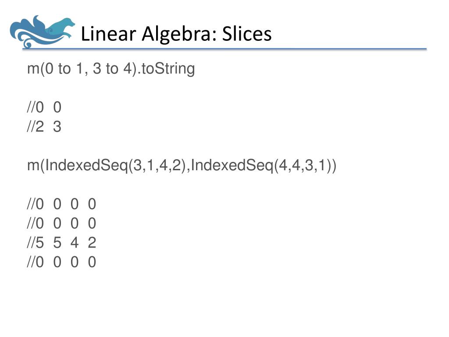The image size is (449, 337).
Task: Click the final 2 in '//5 5 4 2'
Action: pyautogui.click(x=92, y=243)
